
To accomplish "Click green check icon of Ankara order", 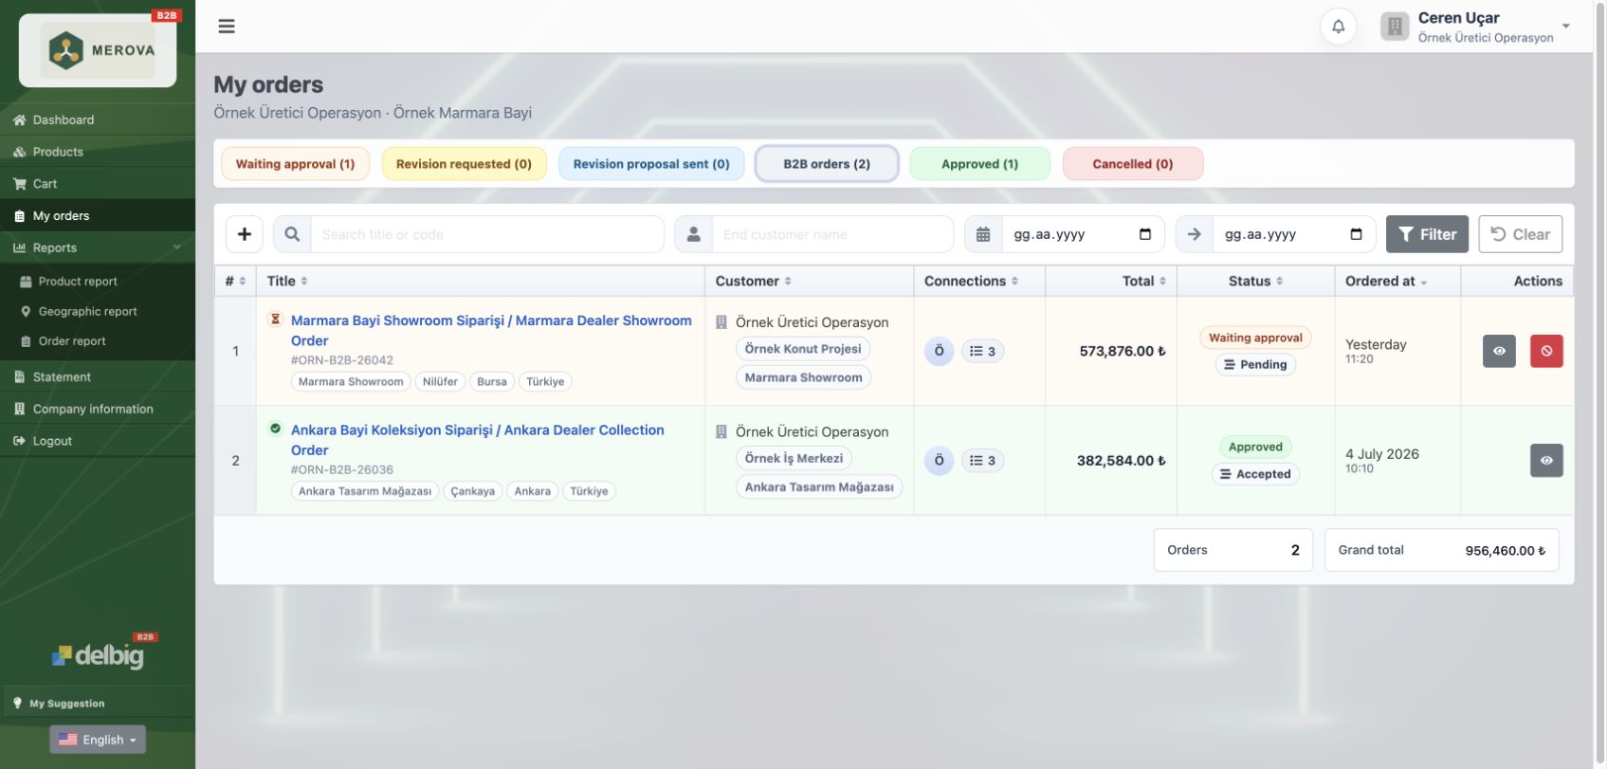I will pyautogui.click(x=275, y=429).
